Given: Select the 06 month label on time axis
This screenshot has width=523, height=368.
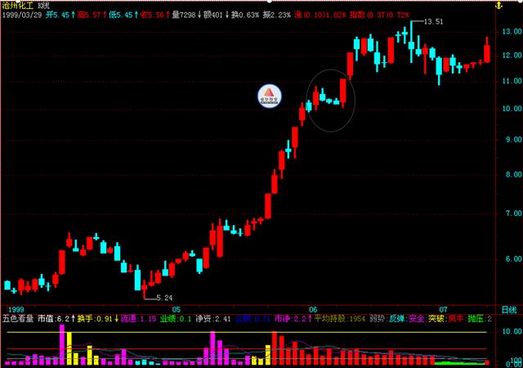Looking at the screenshot, I should click(312, 309).
